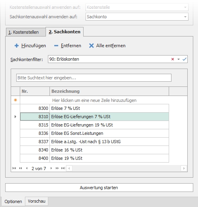The height and width of the screenshot is (207, 198).
Task: Click the '2 von 7' record counter
Action: pyautogui.click(x=39, y=169)
